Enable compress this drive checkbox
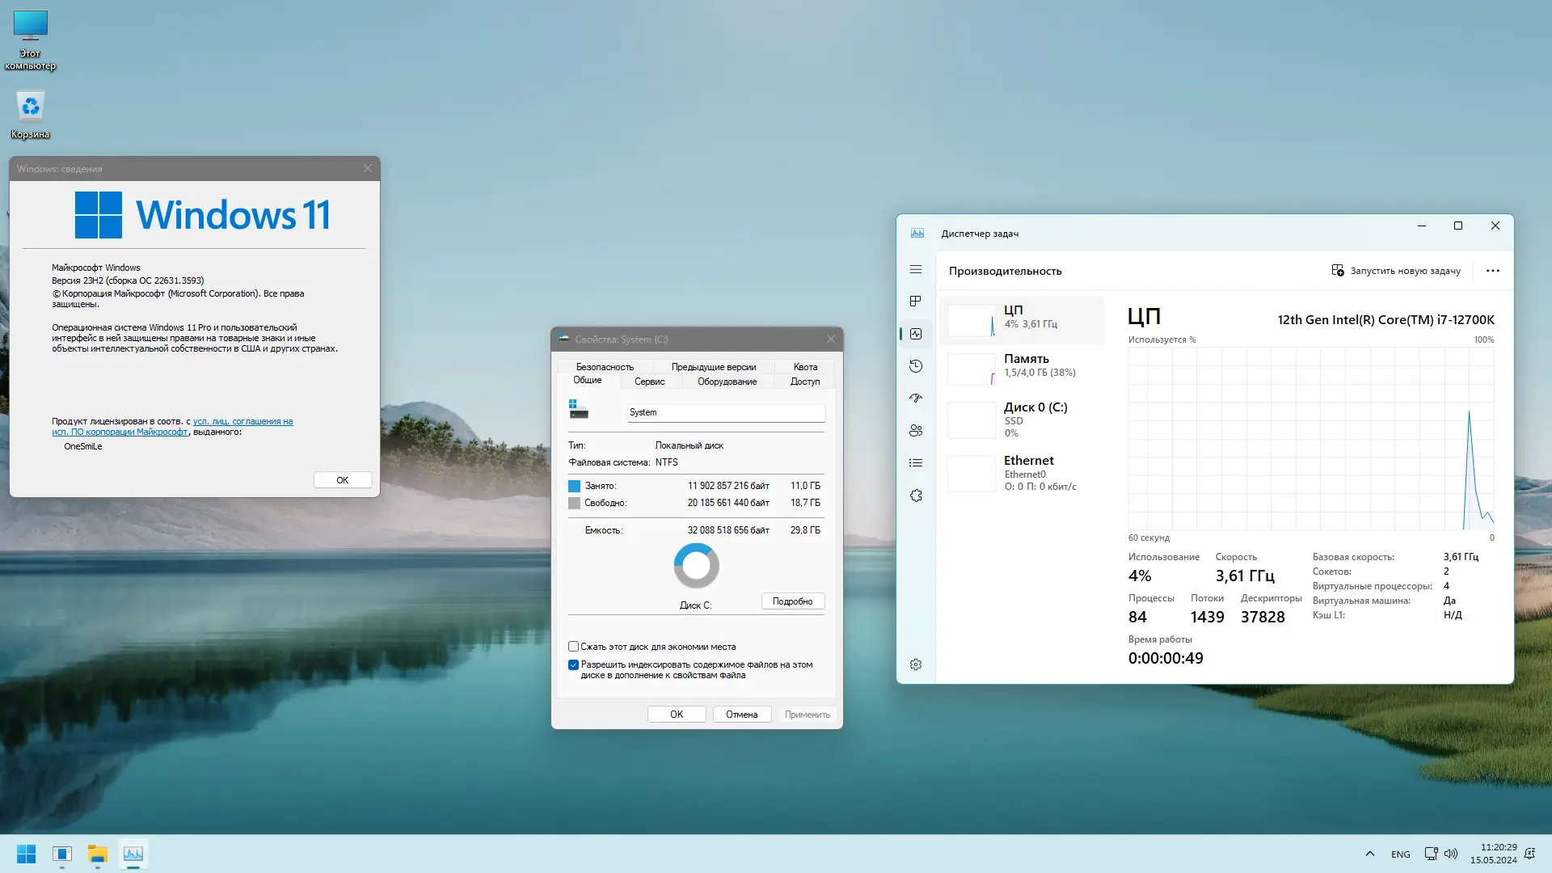1552x873 pixels. 573,647
